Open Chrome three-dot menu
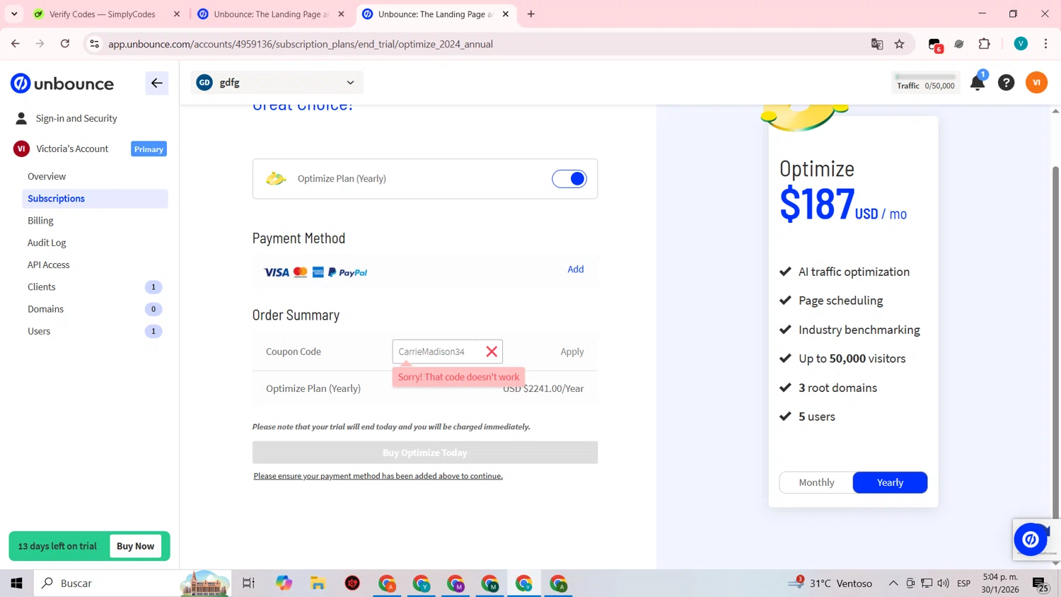The width and height of the screenshot is (1061, 597). click(1045, 44)
